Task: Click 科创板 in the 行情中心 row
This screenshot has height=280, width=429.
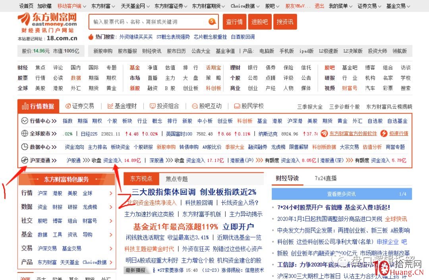Action: coord(245,121)
